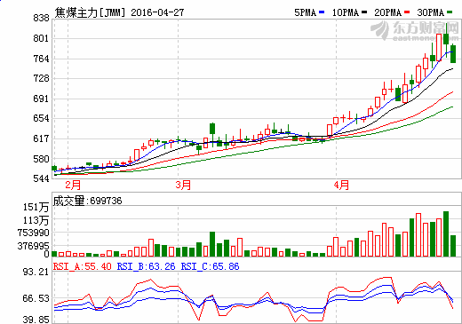
Task: Click the RSI_B:63.26 indicator label
Action: (x=147, y=266)
